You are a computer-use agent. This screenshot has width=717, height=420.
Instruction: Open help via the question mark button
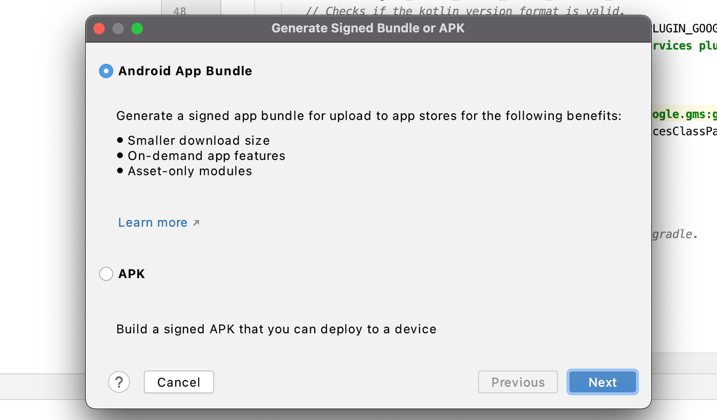click(x=119, y=382)
